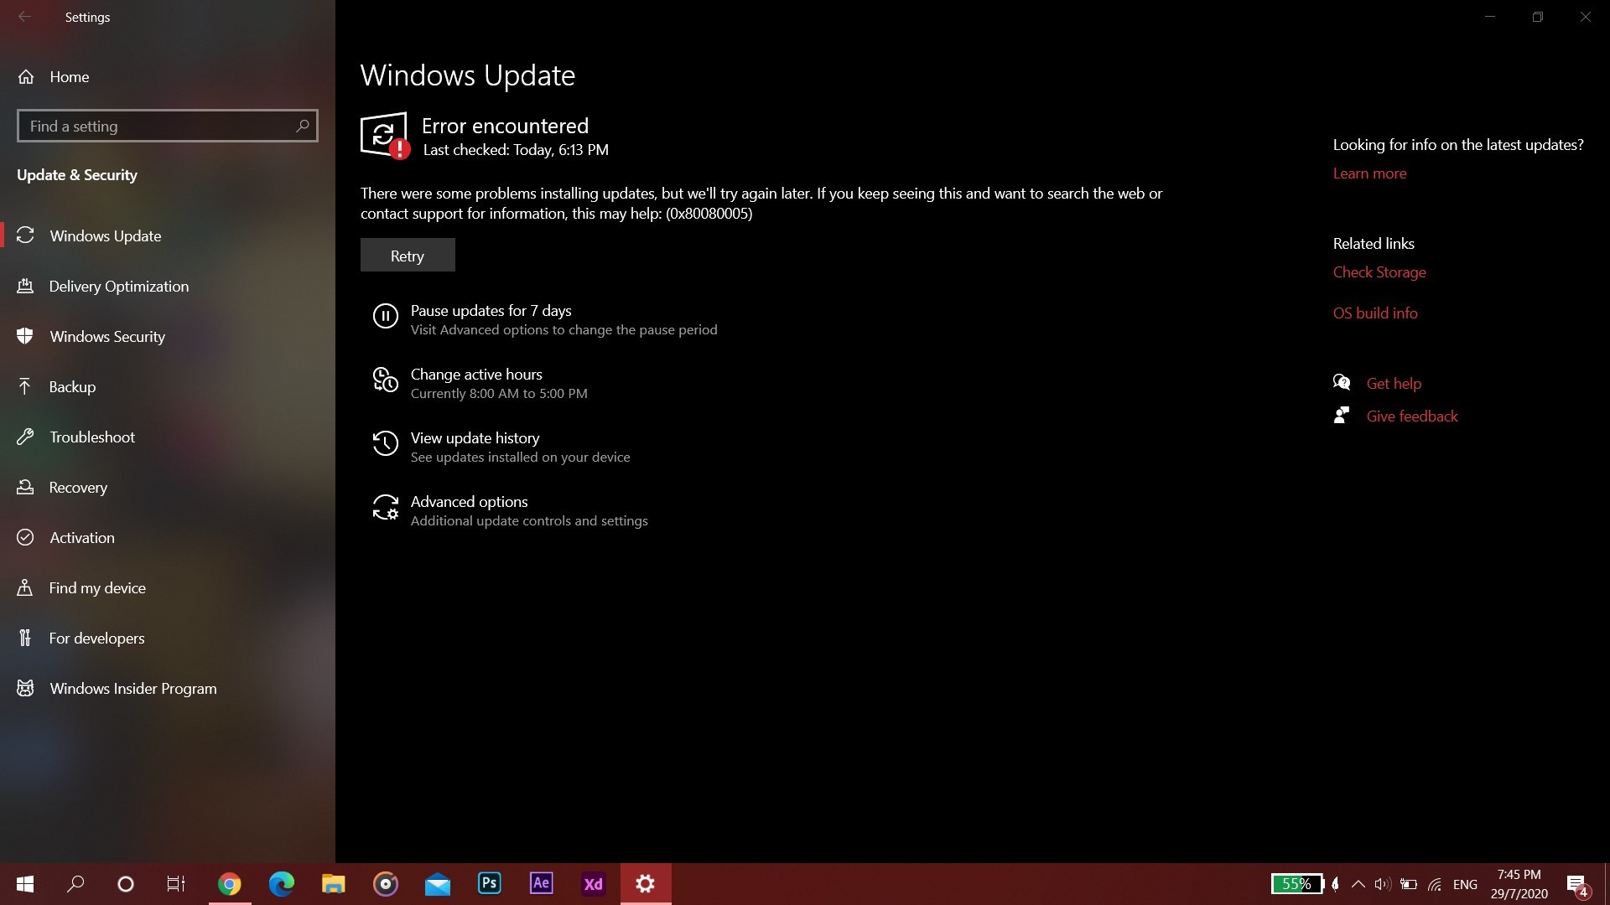Open Change active hours
The width and height of the screenshot is (1610, 905).
pos(476,374)
